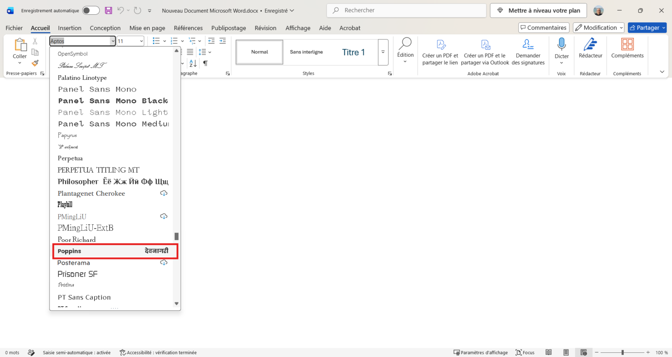Open the Commentaires button

[544, 28]
